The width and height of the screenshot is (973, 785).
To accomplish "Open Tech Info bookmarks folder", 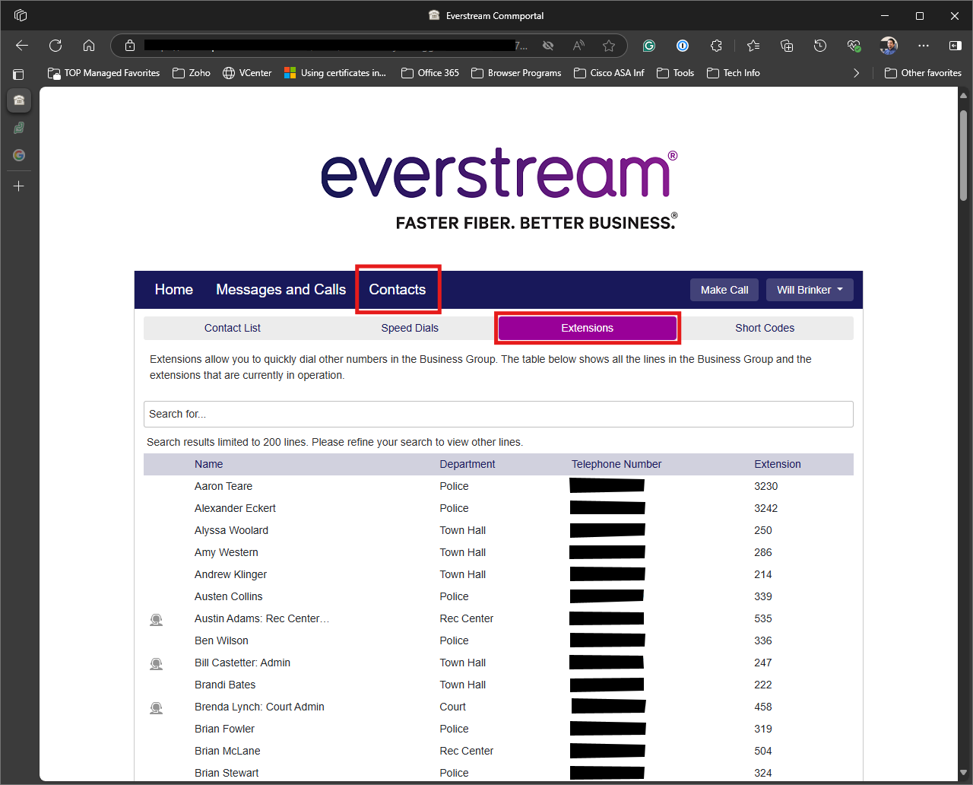I will (x=734, y=73).
